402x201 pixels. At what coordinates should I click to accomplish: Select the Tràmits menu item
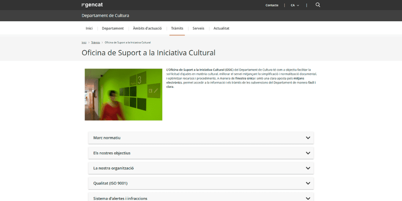tap(177, 28)
